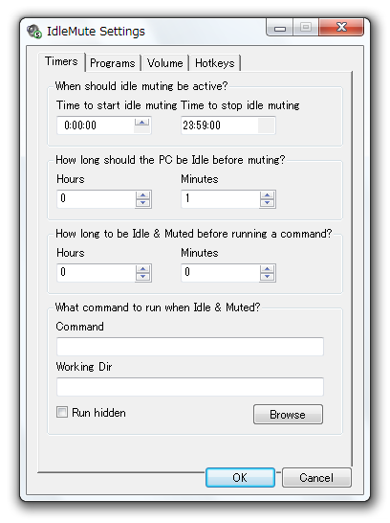Click the Cancel button
This screenshot has width=390, height=523.
coord(316,478)
